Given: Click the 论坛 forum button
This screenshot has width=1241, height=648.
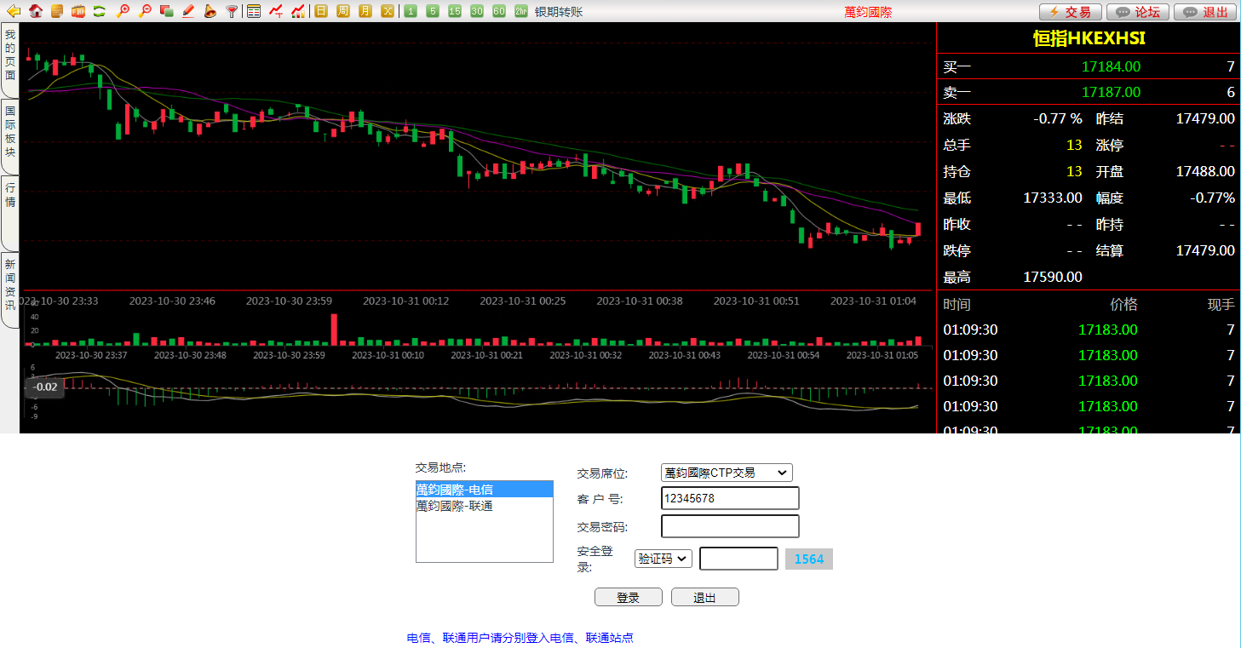Looking at the screenshot, I should (1138, 12).
